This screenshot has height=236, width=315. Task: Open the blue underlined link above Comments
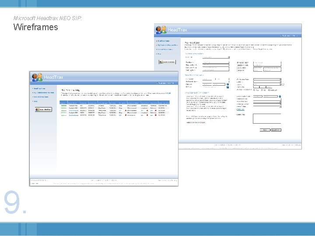tap(241, 109)
